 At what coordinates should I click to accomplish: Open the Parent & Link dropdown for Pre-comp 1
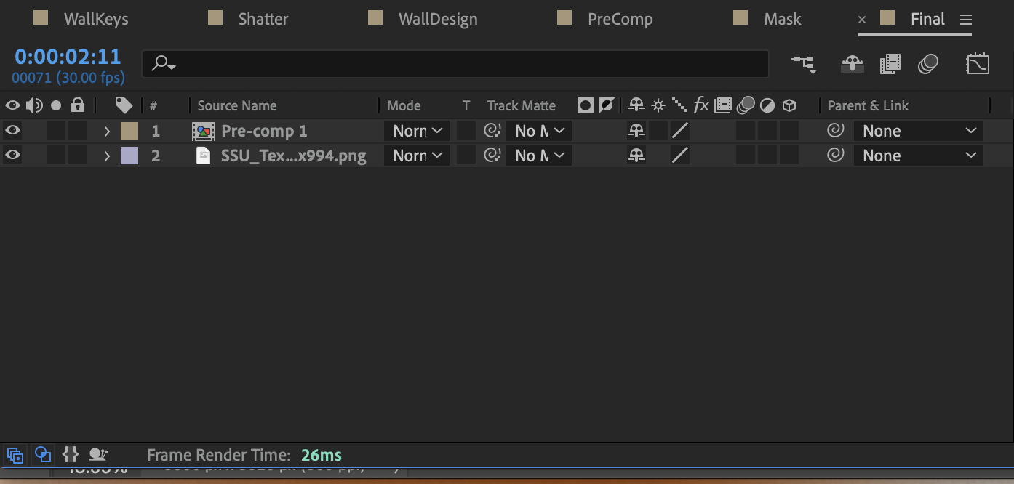pos(918,130)
